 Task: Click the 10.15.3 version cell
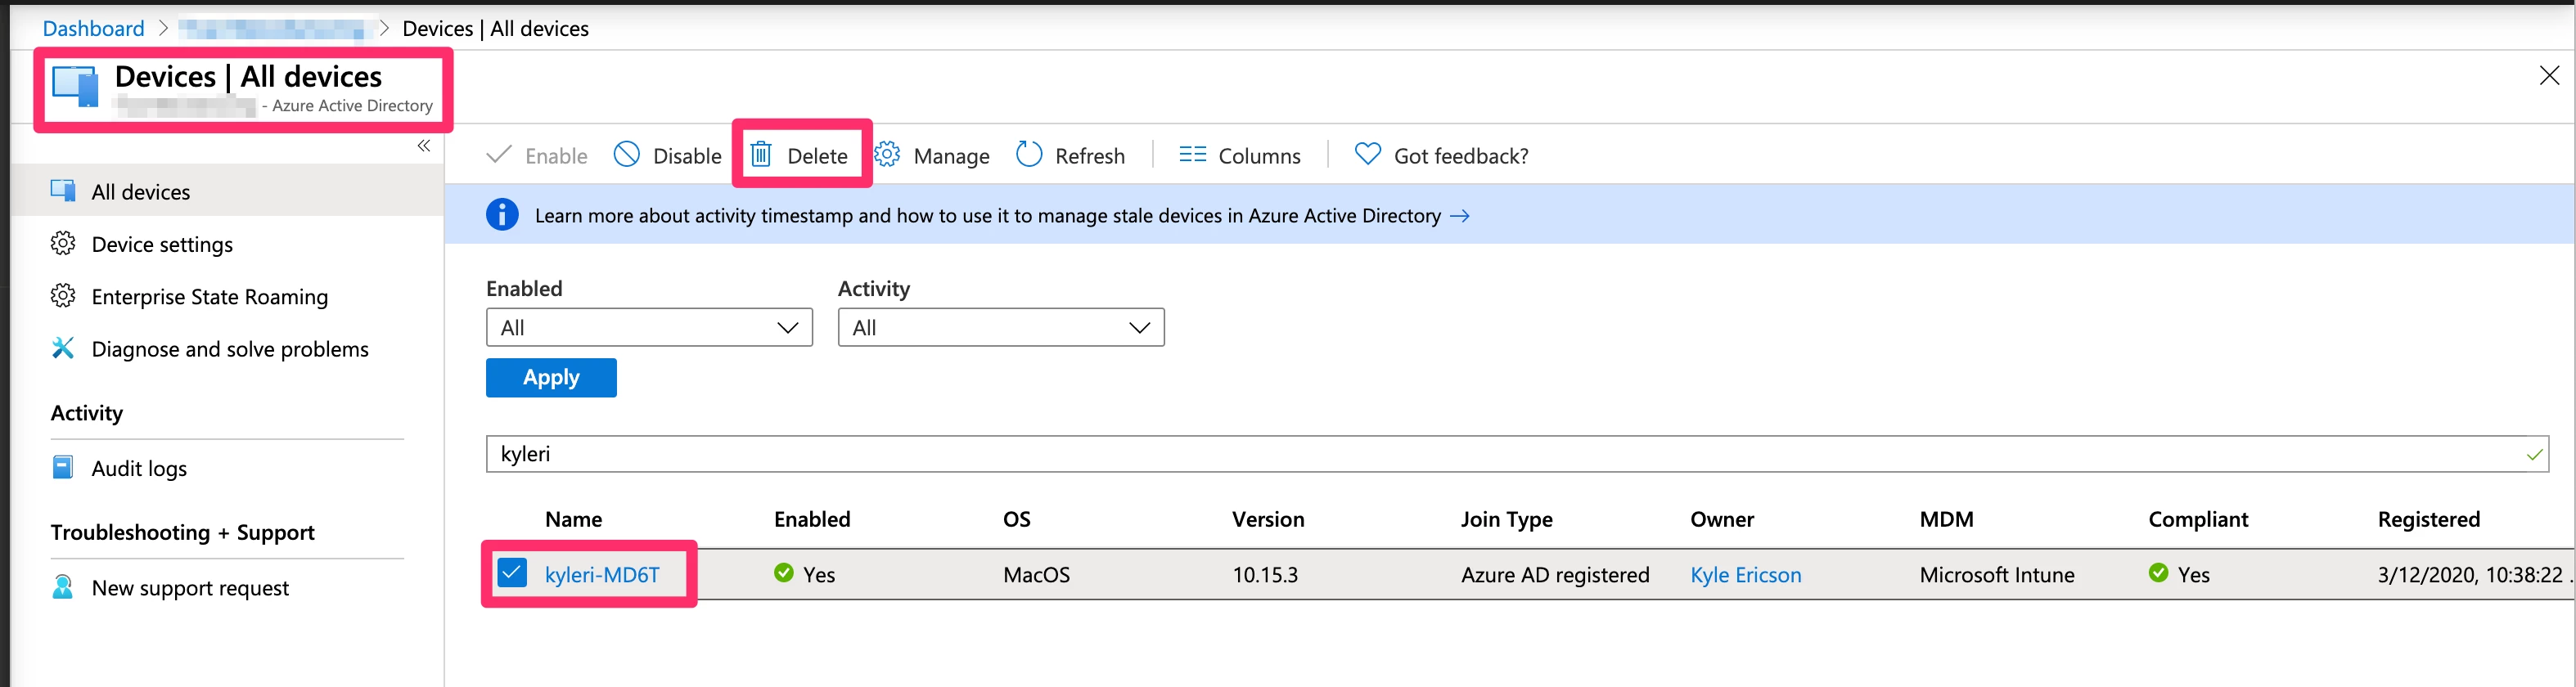pos(1265,575)
